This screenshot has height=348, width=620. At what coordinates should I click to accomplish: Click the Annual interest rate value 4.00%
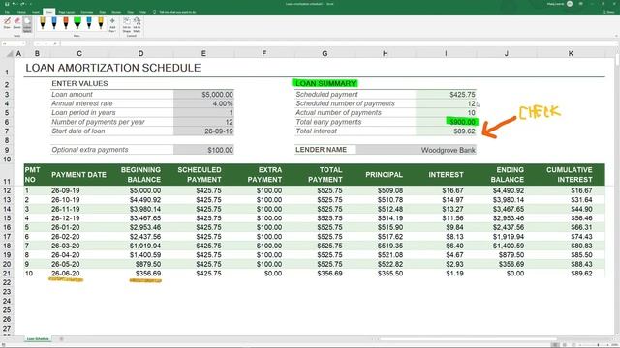click(x=203, y=103)
